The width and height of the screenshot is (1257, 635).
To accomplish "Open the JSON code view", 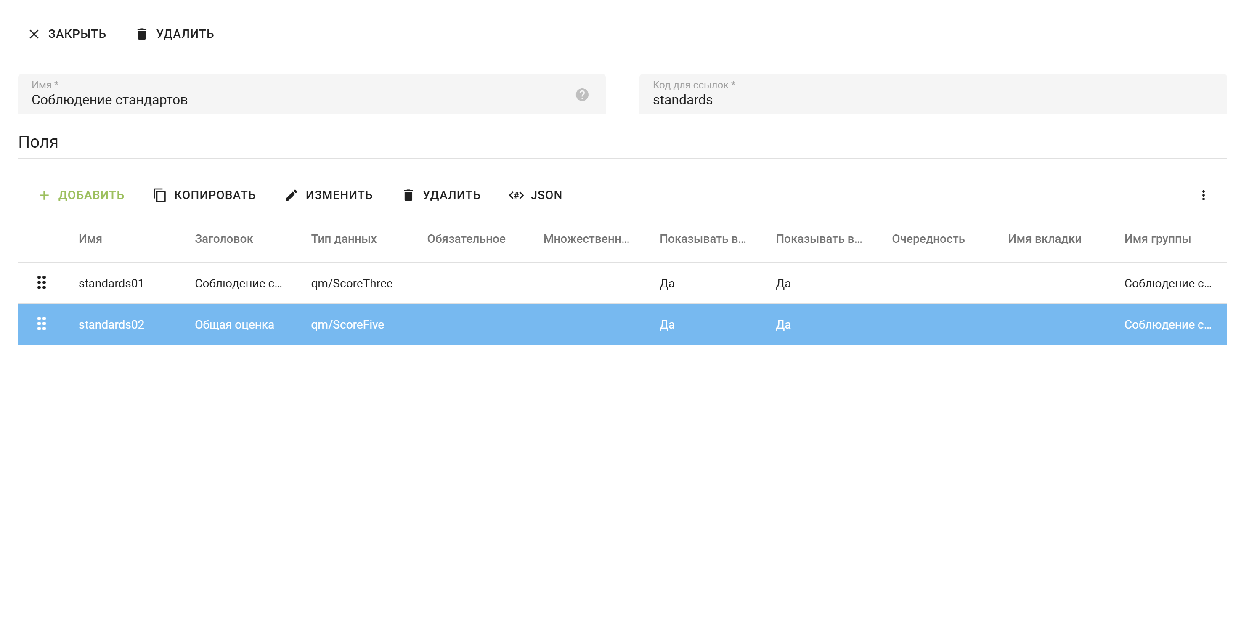I will click(535, 195).
